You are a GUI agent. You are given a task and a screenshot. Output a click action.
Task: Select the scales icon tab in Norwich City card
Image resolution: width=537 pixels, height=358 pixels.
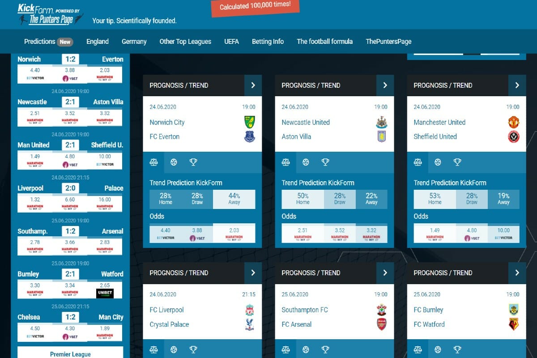tap(153, 162)
